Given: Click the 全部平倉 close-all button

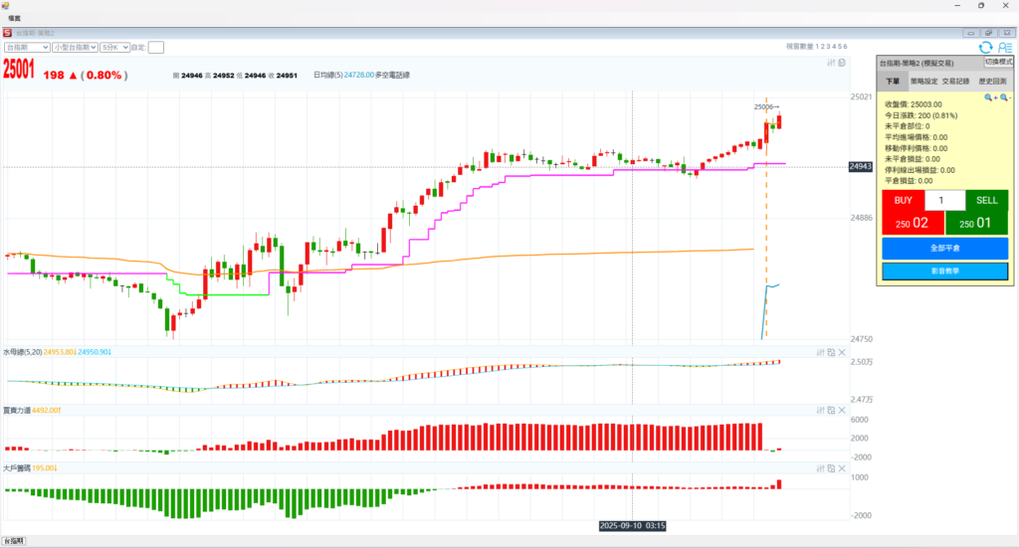Looking at the screenshot, I should pyautogui.click(x=945, y=248).
